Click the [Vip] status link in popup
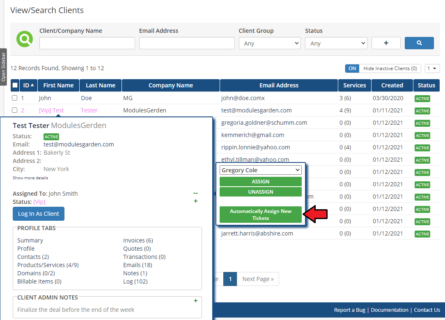 click(39, 202)
